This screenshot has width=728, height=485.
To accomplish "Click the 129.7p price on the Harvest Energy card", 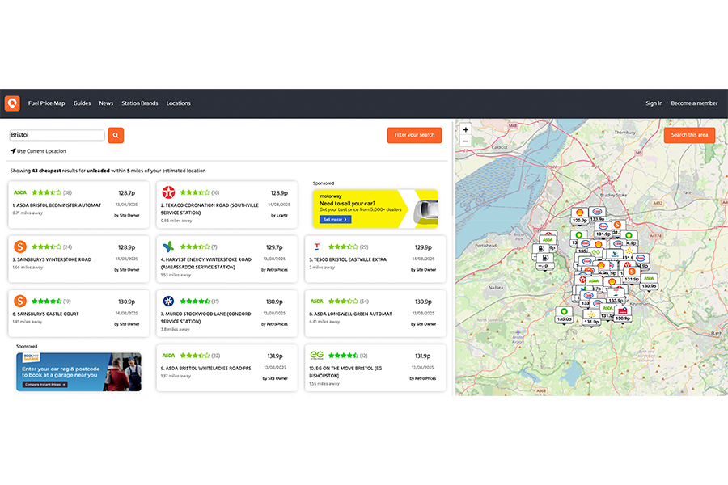I will [x=274, y=247].
